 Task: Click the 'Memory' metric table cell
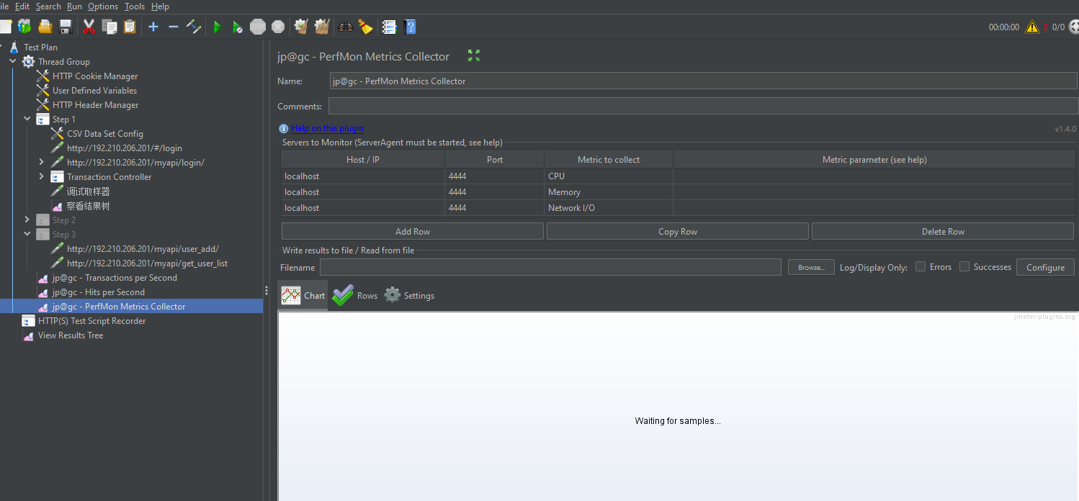pos(609,191)
